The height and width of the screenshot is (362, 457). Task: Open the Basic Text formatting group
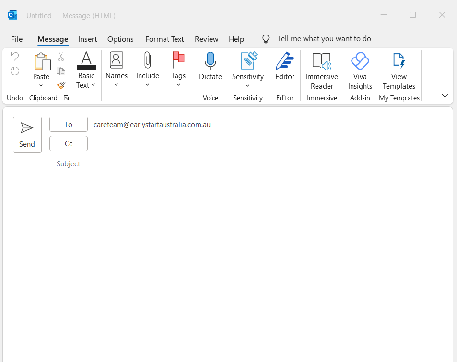(86, 70)
